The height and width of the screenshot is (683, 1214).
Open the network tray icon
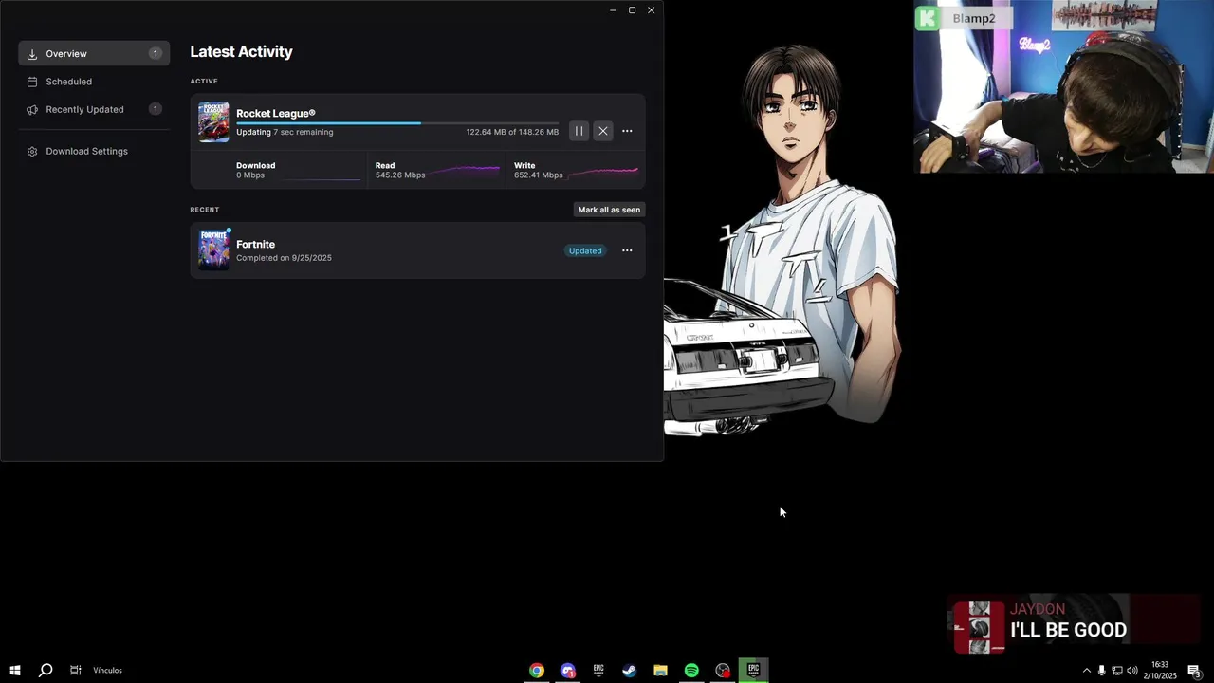(x=1116, y=671)
